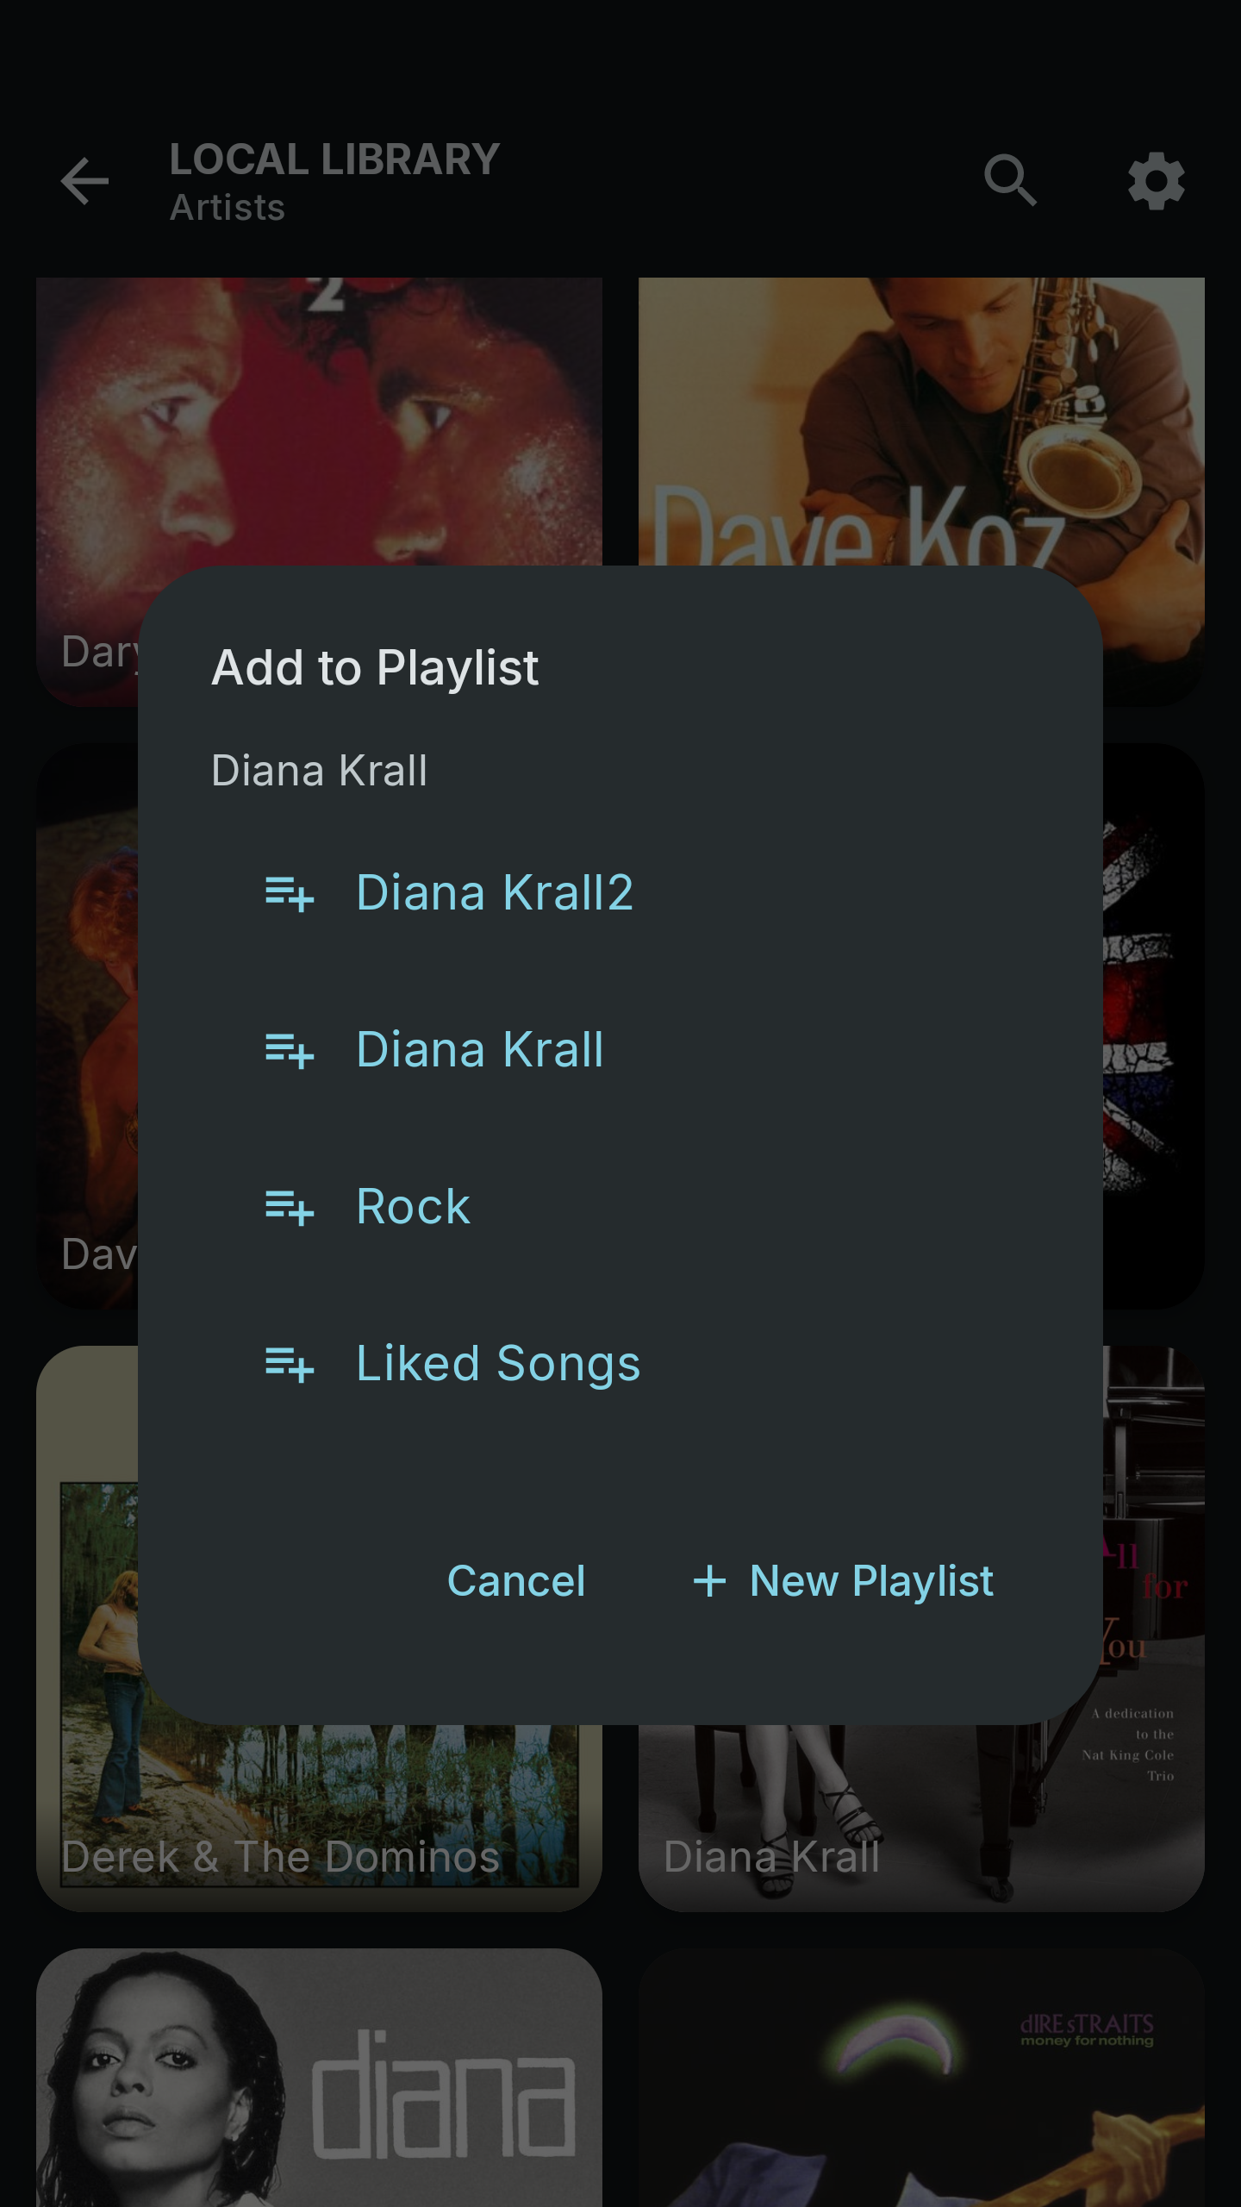Screen dimensions: 1241x2207
Task: Click the plus icon of New Playlist
Action: coord(709,1581)
